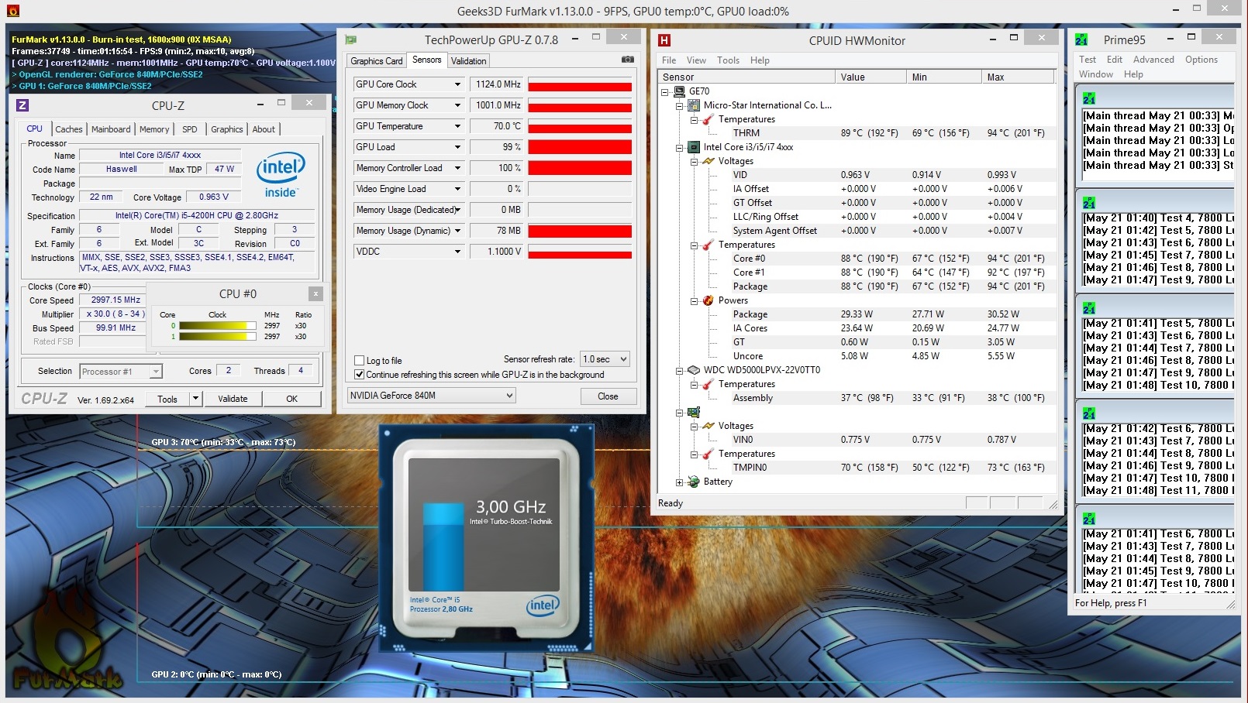Screen dimensions: 1248x703
Task: Click thermometer icon beside Temperatures under WDC drive
Action: (708, 384)
